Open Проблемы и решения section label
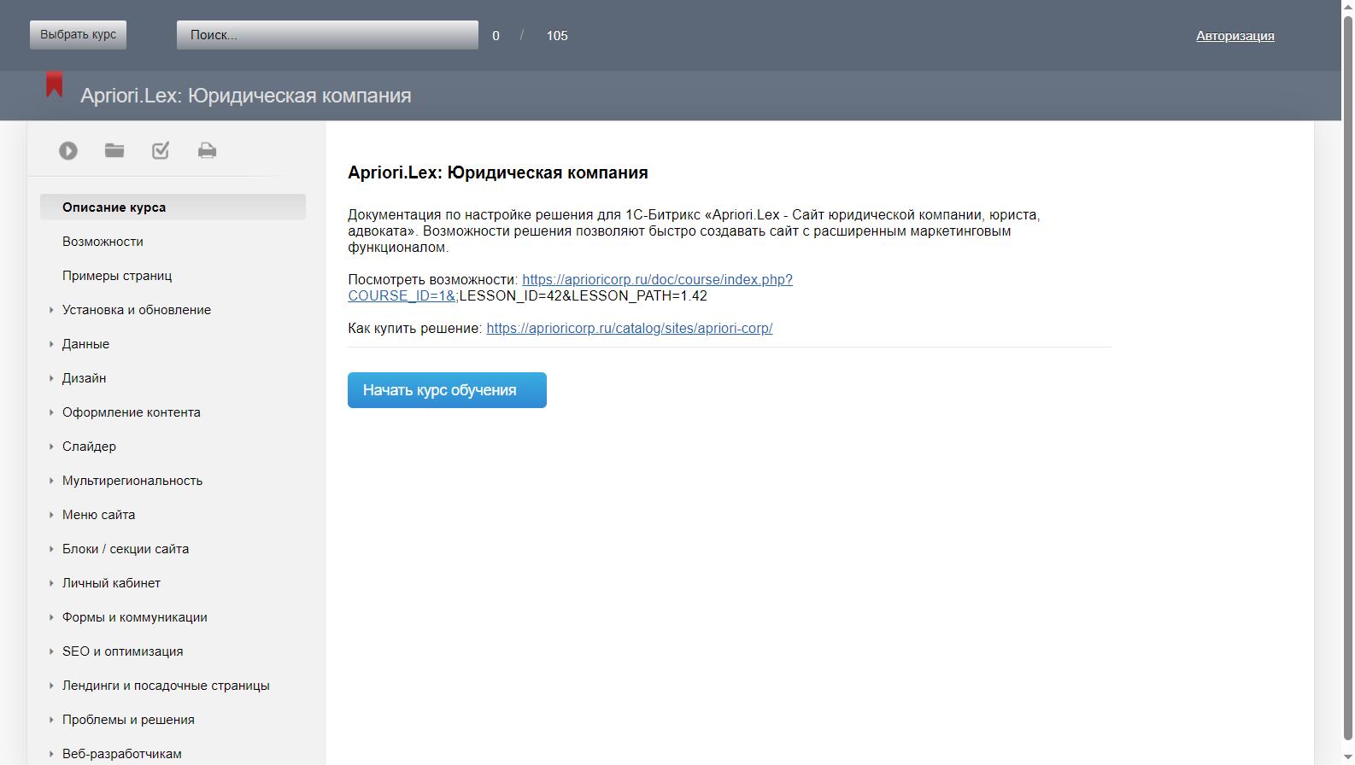 point(128,720)
